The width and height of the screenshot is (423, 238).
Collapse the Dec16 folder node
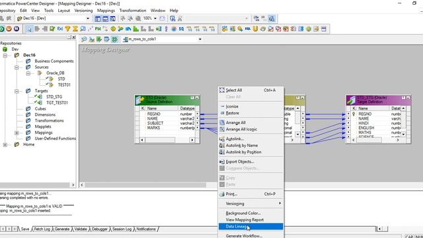5,56
